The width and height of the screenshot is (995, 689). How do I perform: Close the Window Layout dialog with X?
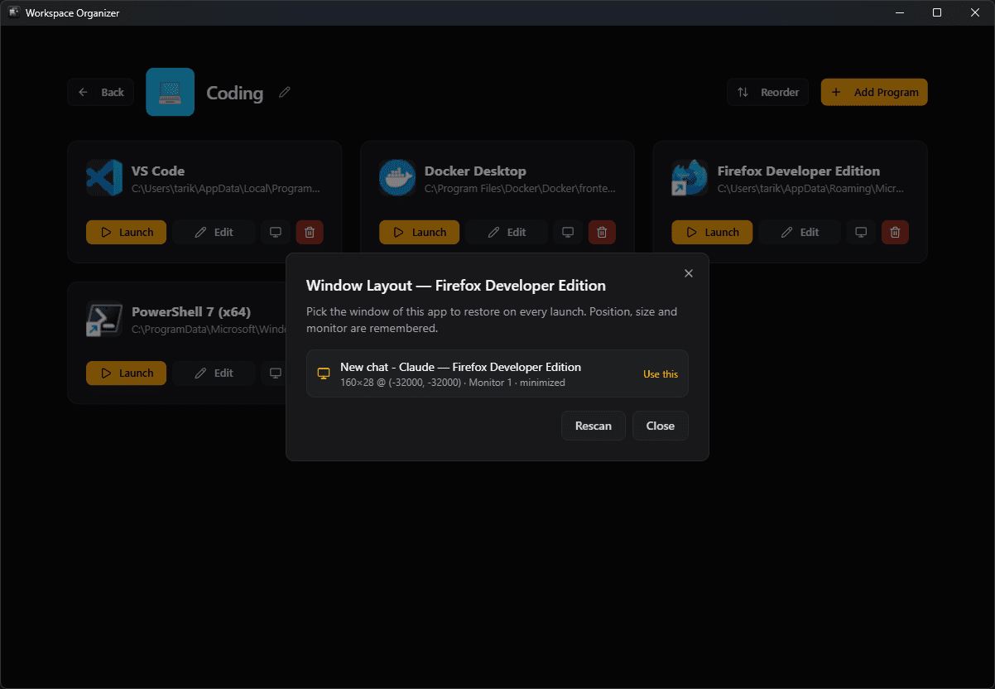coord(689,273)
